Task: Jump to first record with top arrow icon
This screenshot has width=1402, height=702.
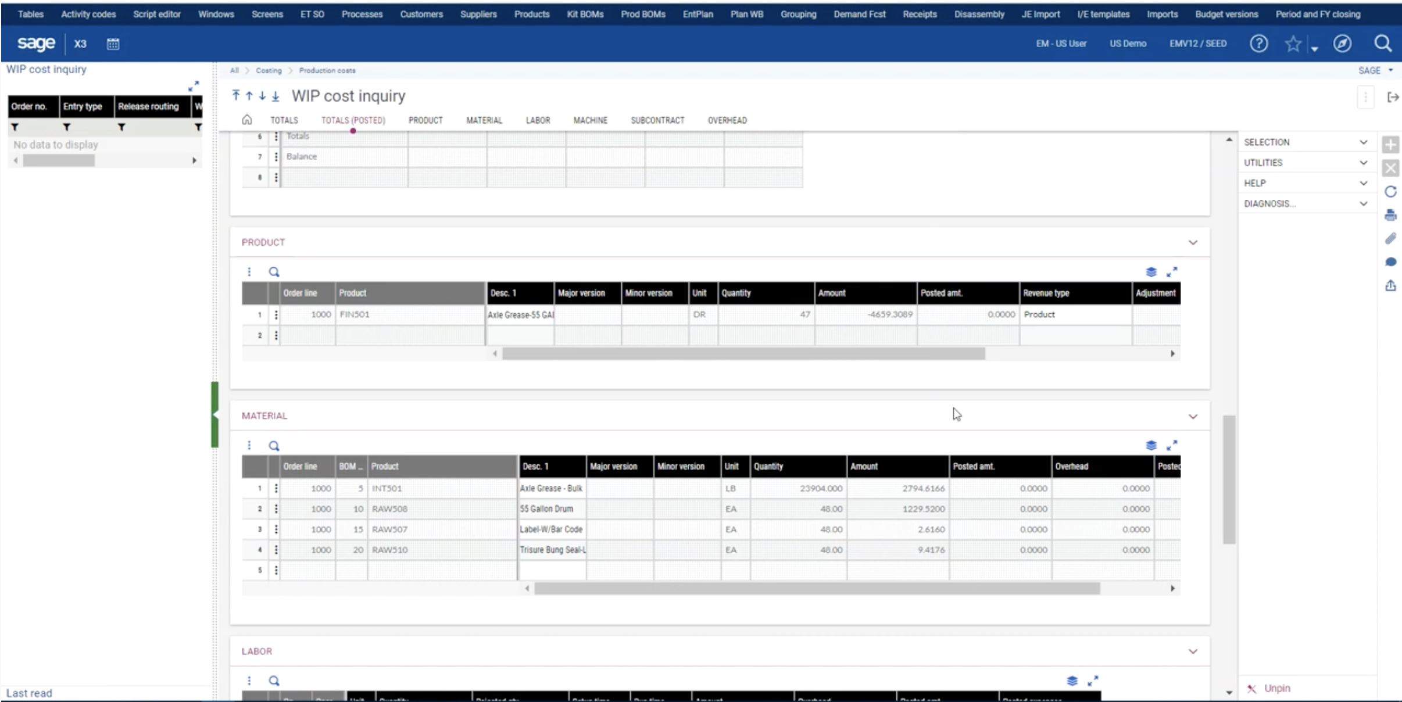Action: pos(235,95)
